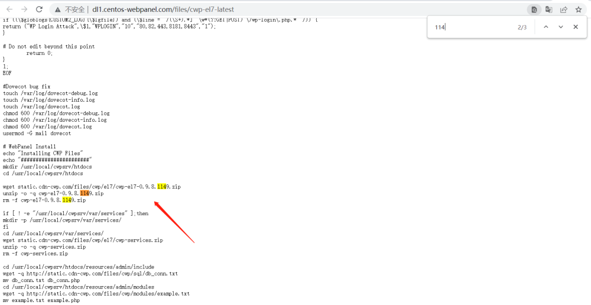Bookmark this page with the star icon
Image resolution: width=591 pixels, height=305 pixels.
[579, 9]
